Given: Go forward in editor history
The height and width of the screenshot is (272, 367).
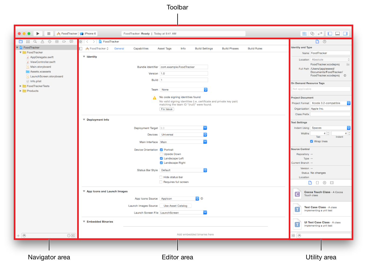Looking at the screenshot, I should pos(94,41).
